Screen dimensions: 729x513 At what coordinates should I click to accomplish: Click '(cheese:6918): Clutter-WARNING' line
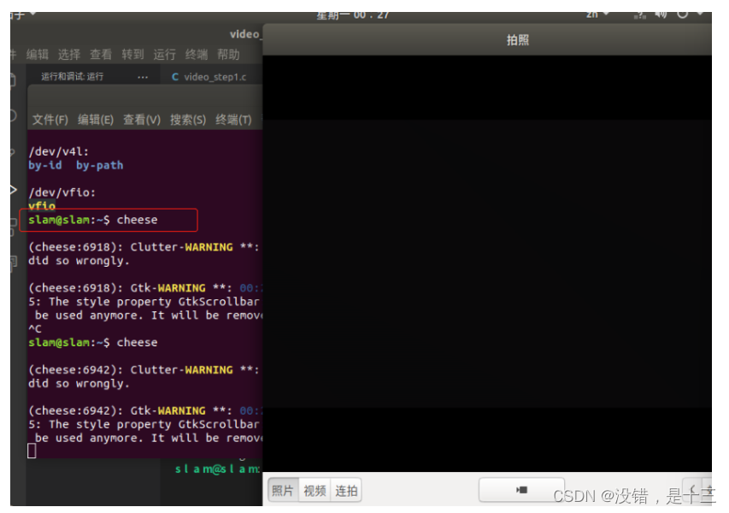[x=144, y=247]
